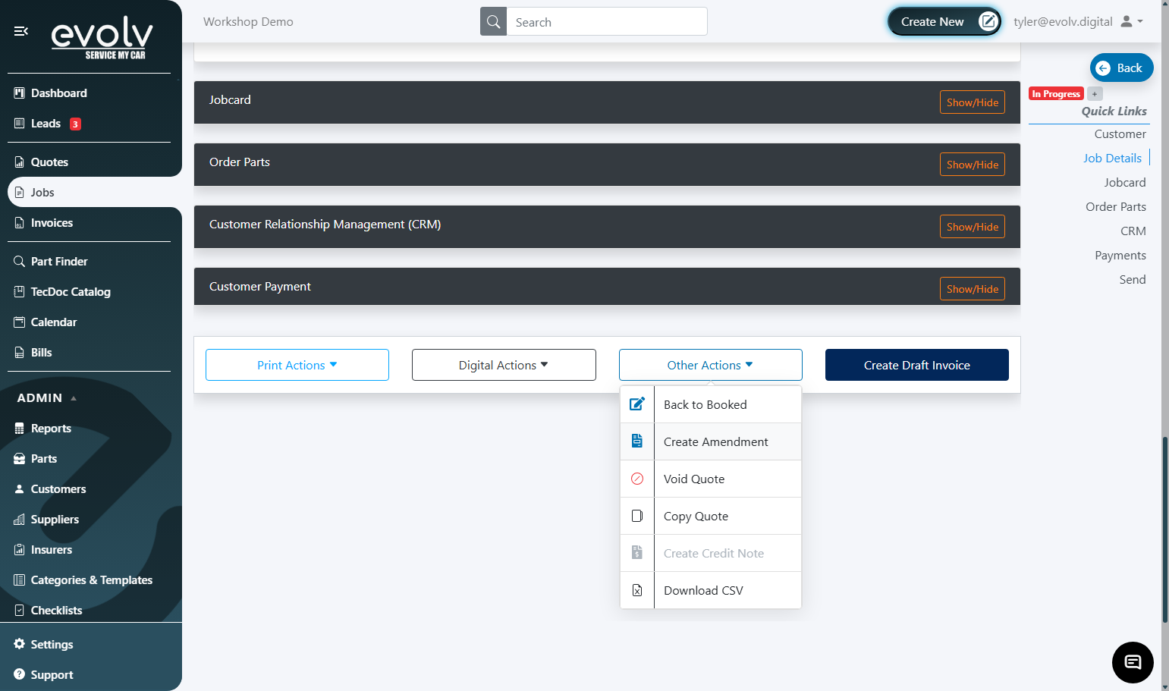This screenshot has height=691, width=1169.
Task: Click into the Search field
Action: tap(607, 22)
